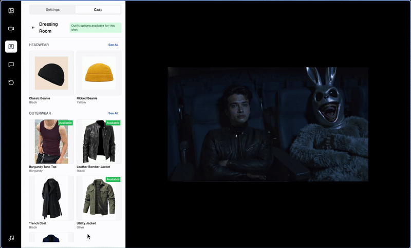Click the Available badge on Leather Bomber Jacket
Viewport: 411px width, 248px height.
point(113,123)
